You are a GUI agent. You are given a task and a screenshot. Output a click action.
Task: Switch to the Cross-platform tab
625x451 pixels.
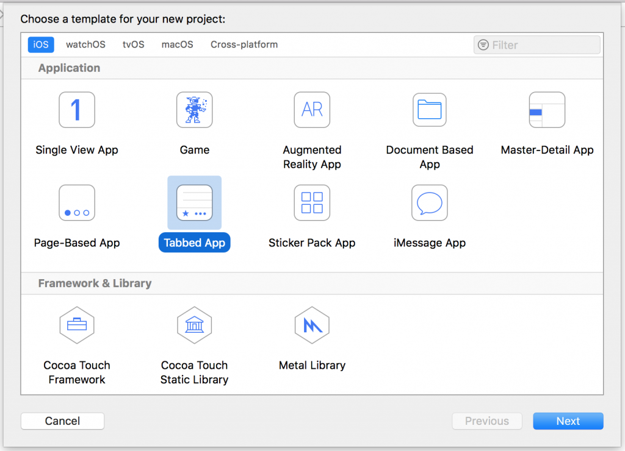[244, 44]
